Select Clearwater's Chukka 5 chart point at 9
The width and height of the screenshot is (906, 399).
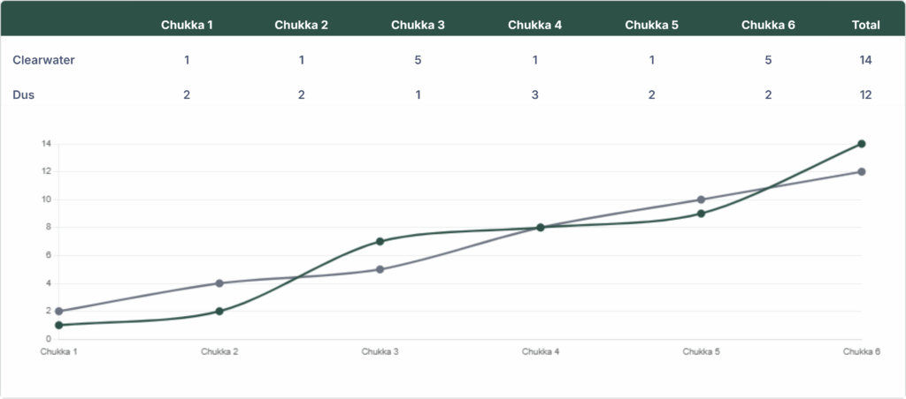701,214
